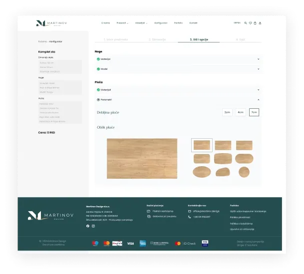304x274 pixels.
Task: Expand the Noge Materijal section chevron
Action: 259,59
